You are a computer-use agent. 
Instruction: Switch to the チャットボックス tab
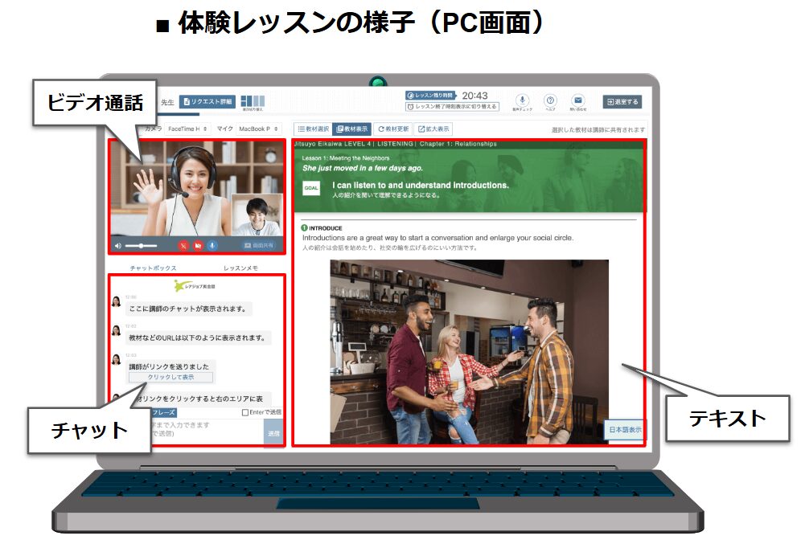(x=153, y=268)
